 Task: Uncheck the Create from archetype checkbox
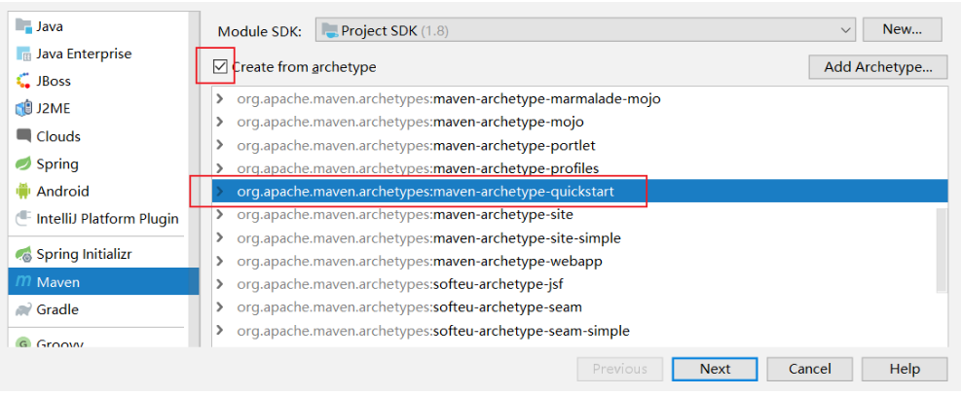[221, 67]
